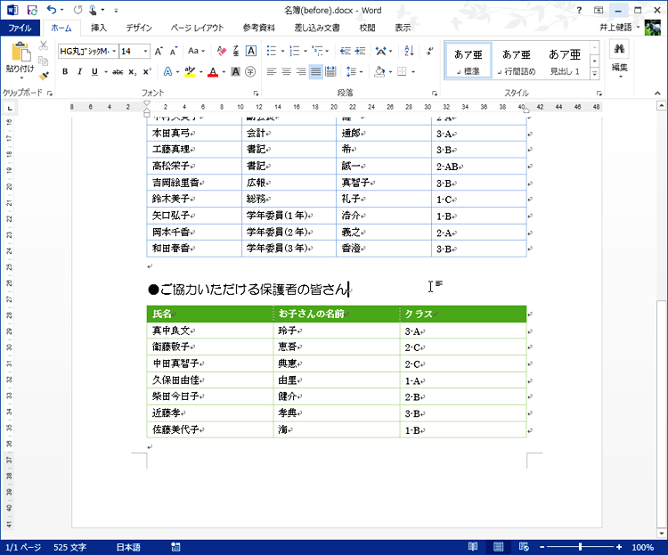Open the 編集 editing menu button
Screen dimensions: 668x555
[x=619, y=60]
